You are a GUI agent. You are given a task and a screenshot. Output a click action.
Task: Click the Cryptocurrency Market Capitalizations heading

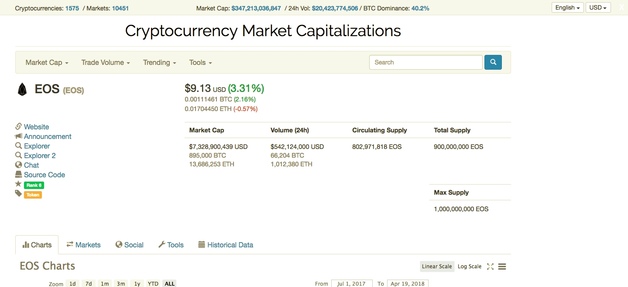pos(263,30)
